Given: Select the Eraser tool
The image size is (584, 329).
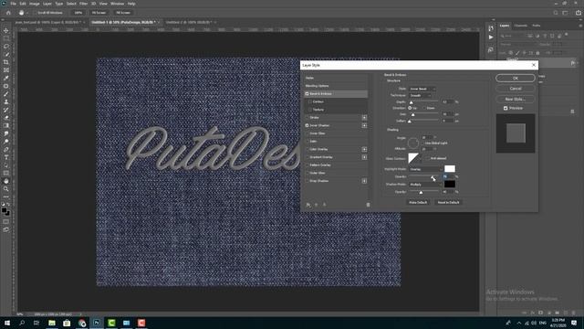Looking at the screenshot, I should (x=6, y=118).
